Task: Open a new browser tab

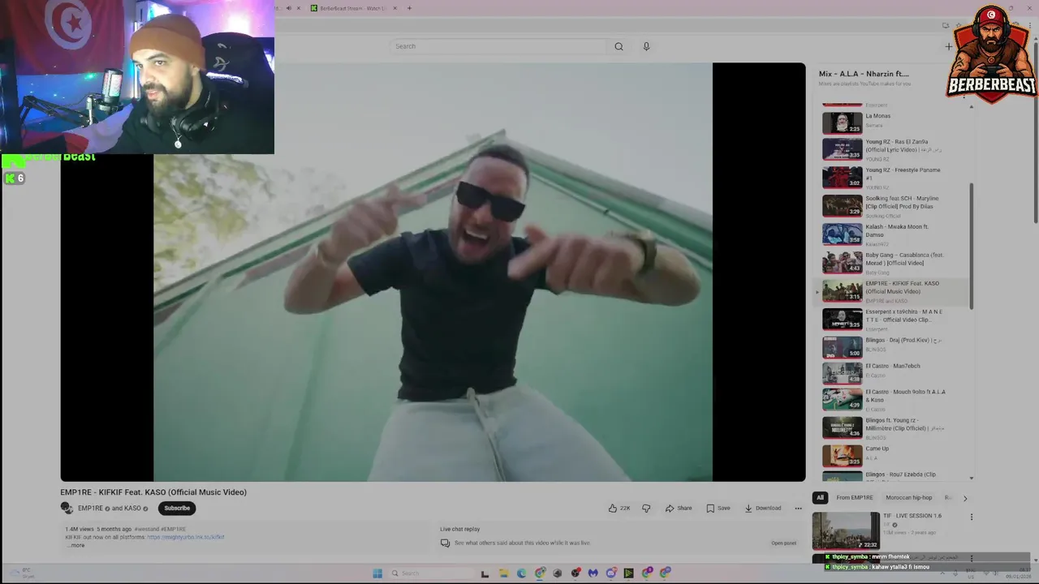Action: pos(409,8)
